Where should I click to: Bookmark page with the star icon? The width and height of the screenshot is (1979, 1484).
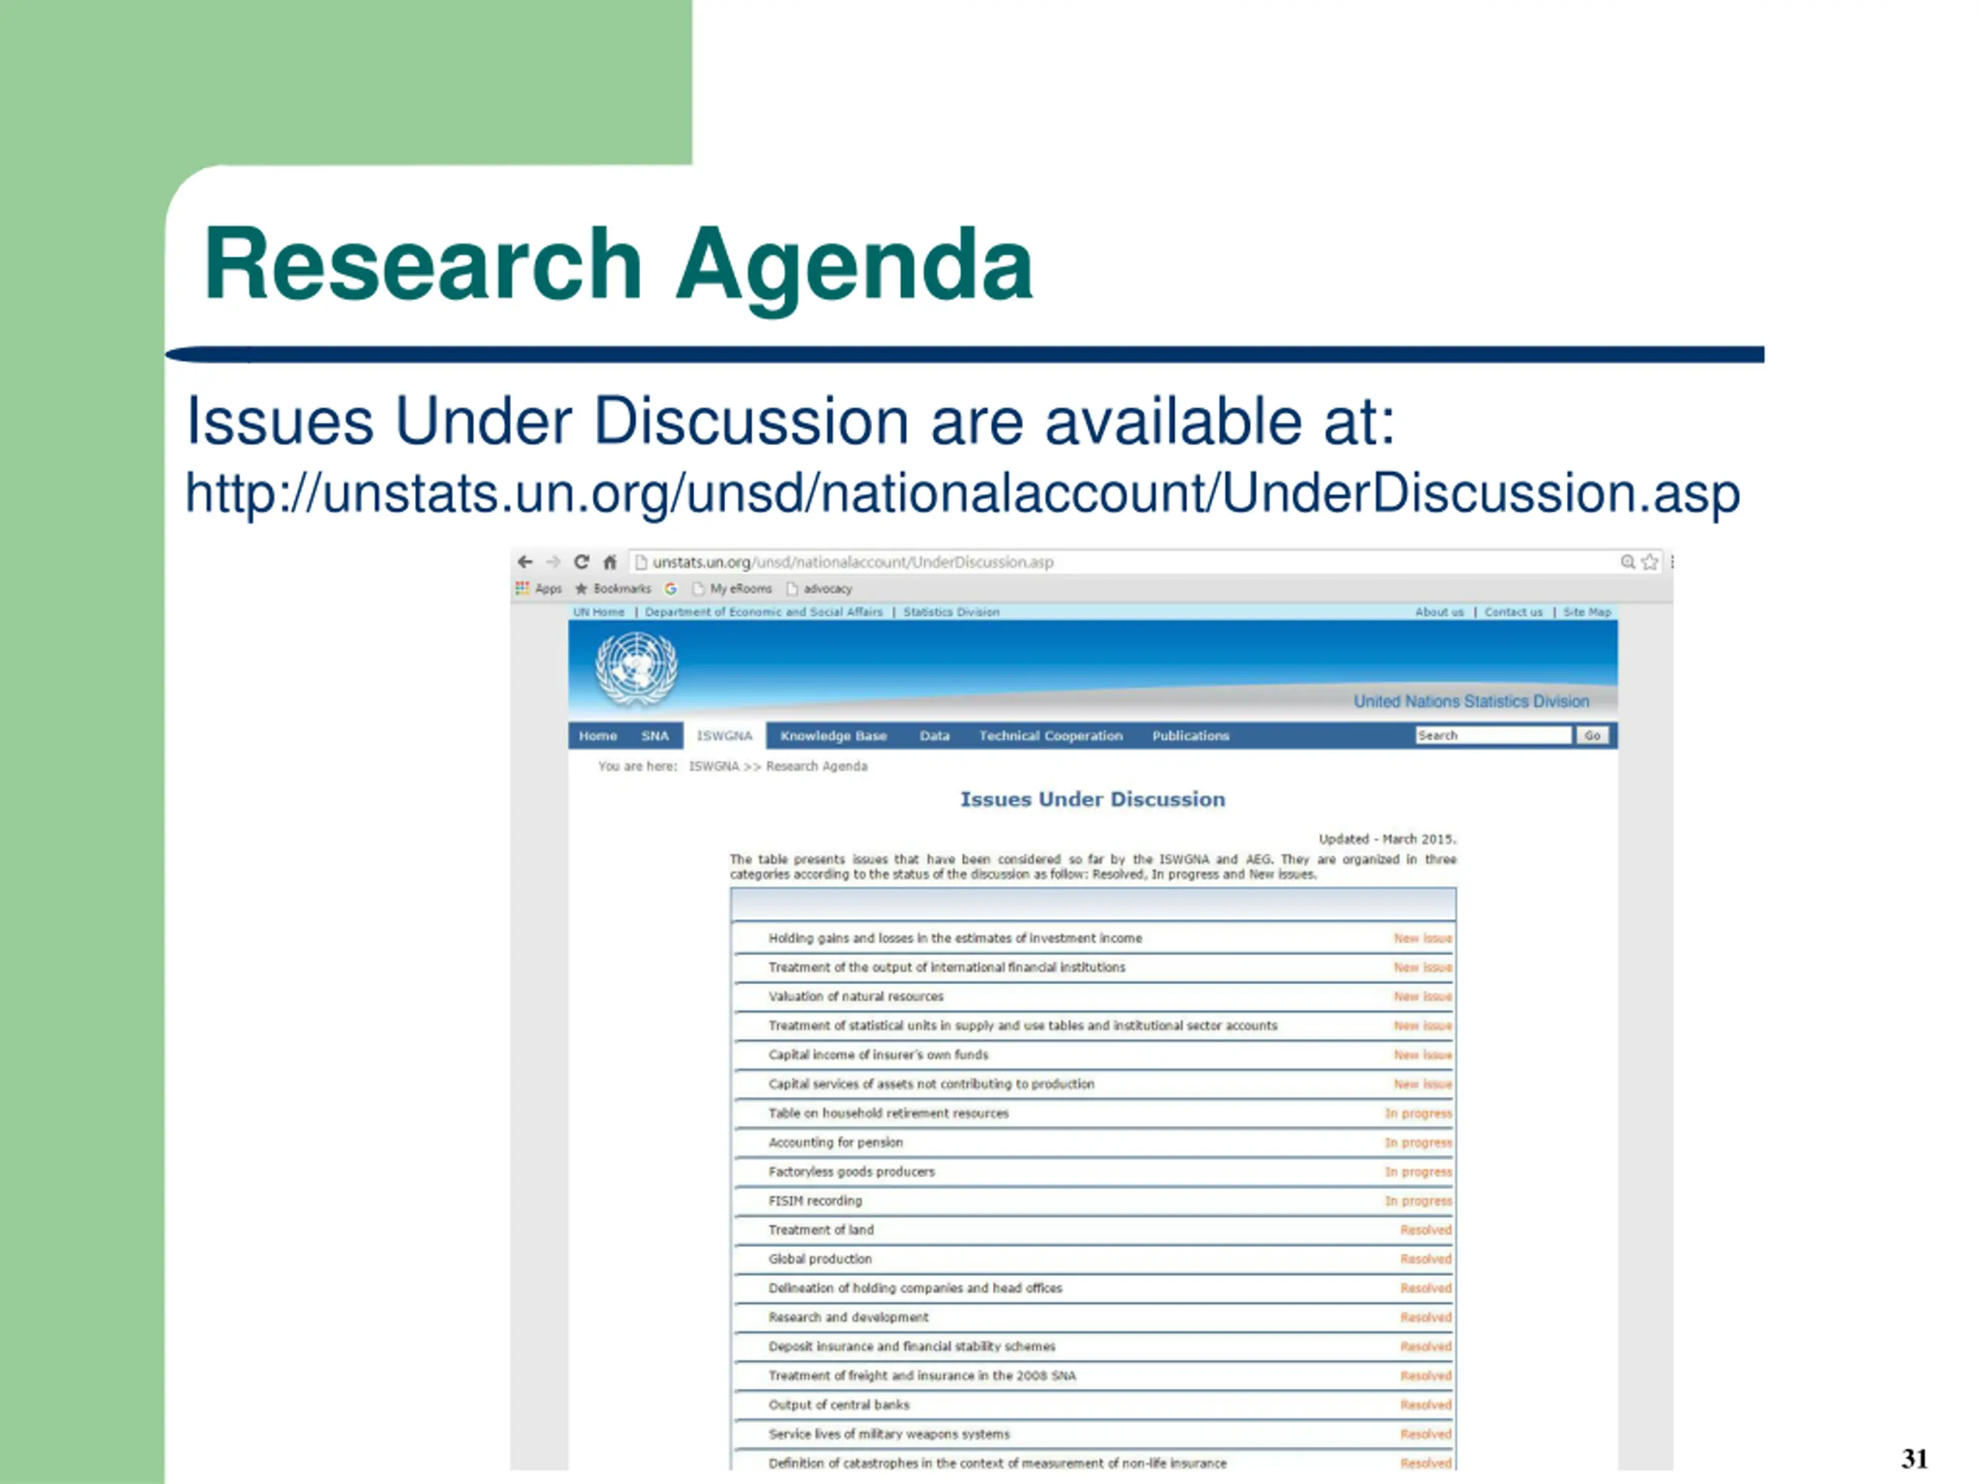pyautogui.click(x=1650, y=562)
